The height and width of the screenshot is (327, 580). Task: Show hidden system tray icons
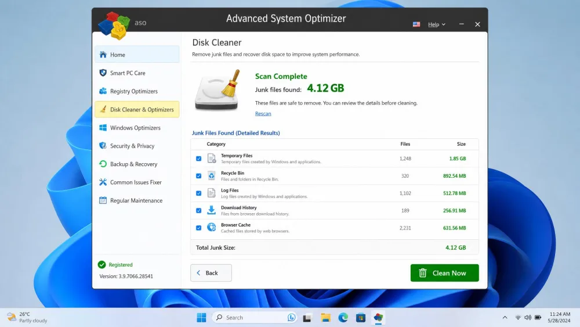(505, 317)
